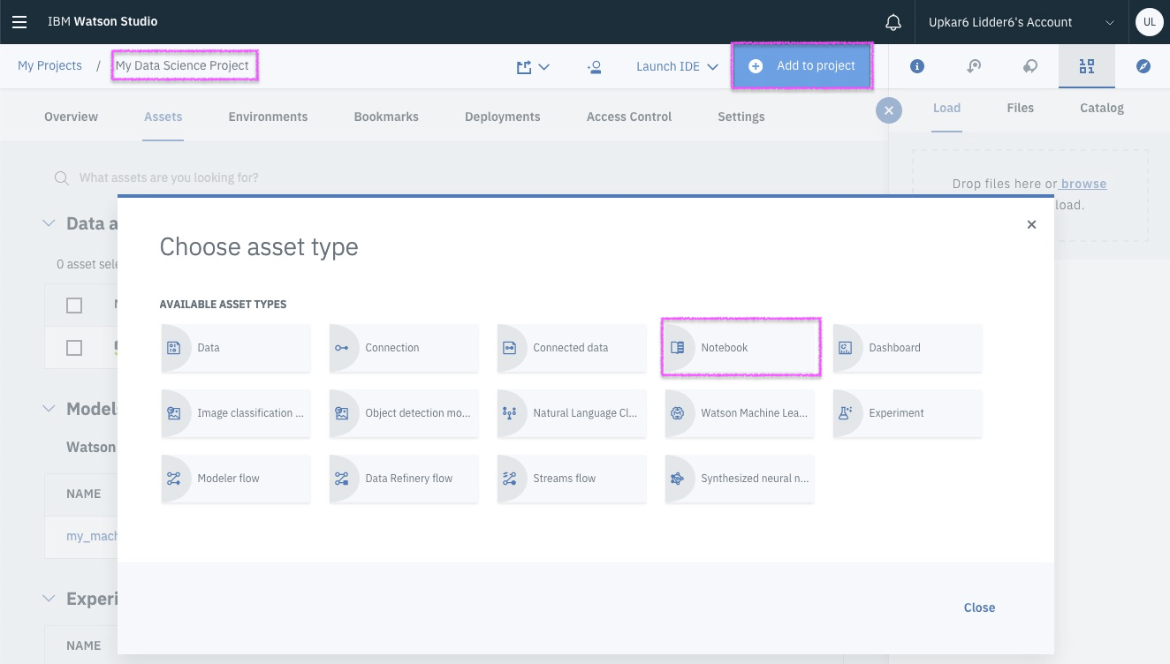Open the project info icon
Image resolution: width=1170 pixels, height=664 pixels.
(917, 66)
